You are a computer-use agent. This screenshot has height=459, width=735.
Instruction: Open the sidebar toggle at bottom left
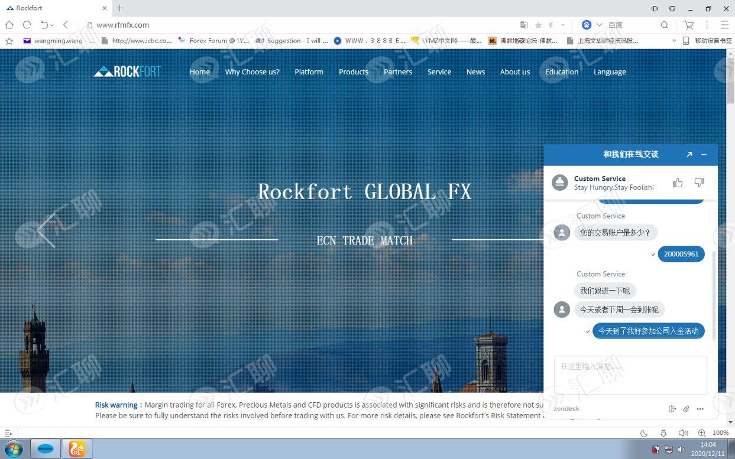(8, 433)
